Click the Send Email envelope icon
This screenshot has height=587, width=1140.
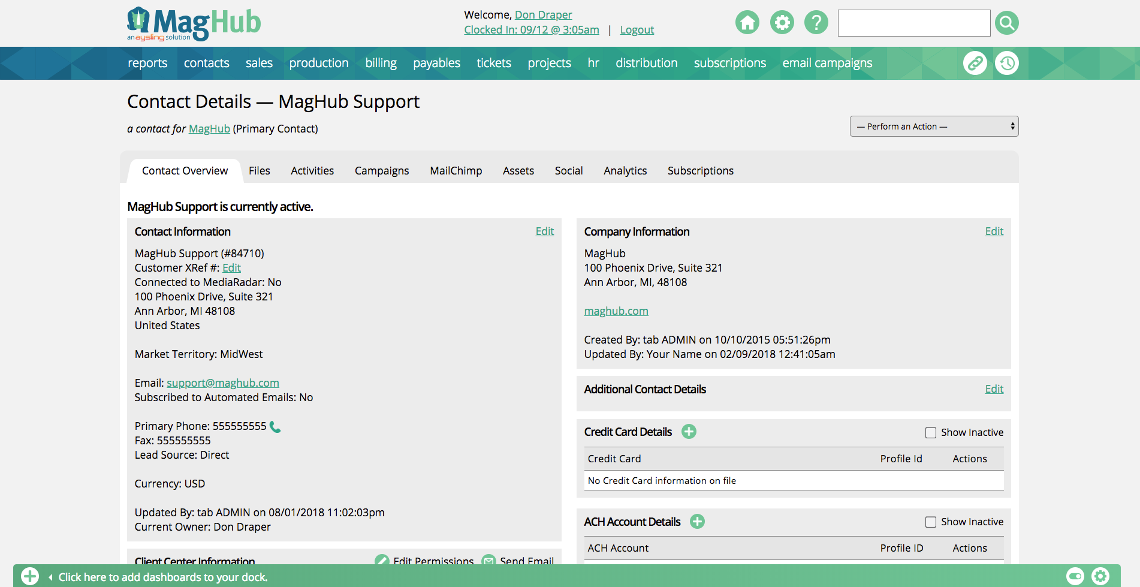pyautogui.click(x=488, y=561)
